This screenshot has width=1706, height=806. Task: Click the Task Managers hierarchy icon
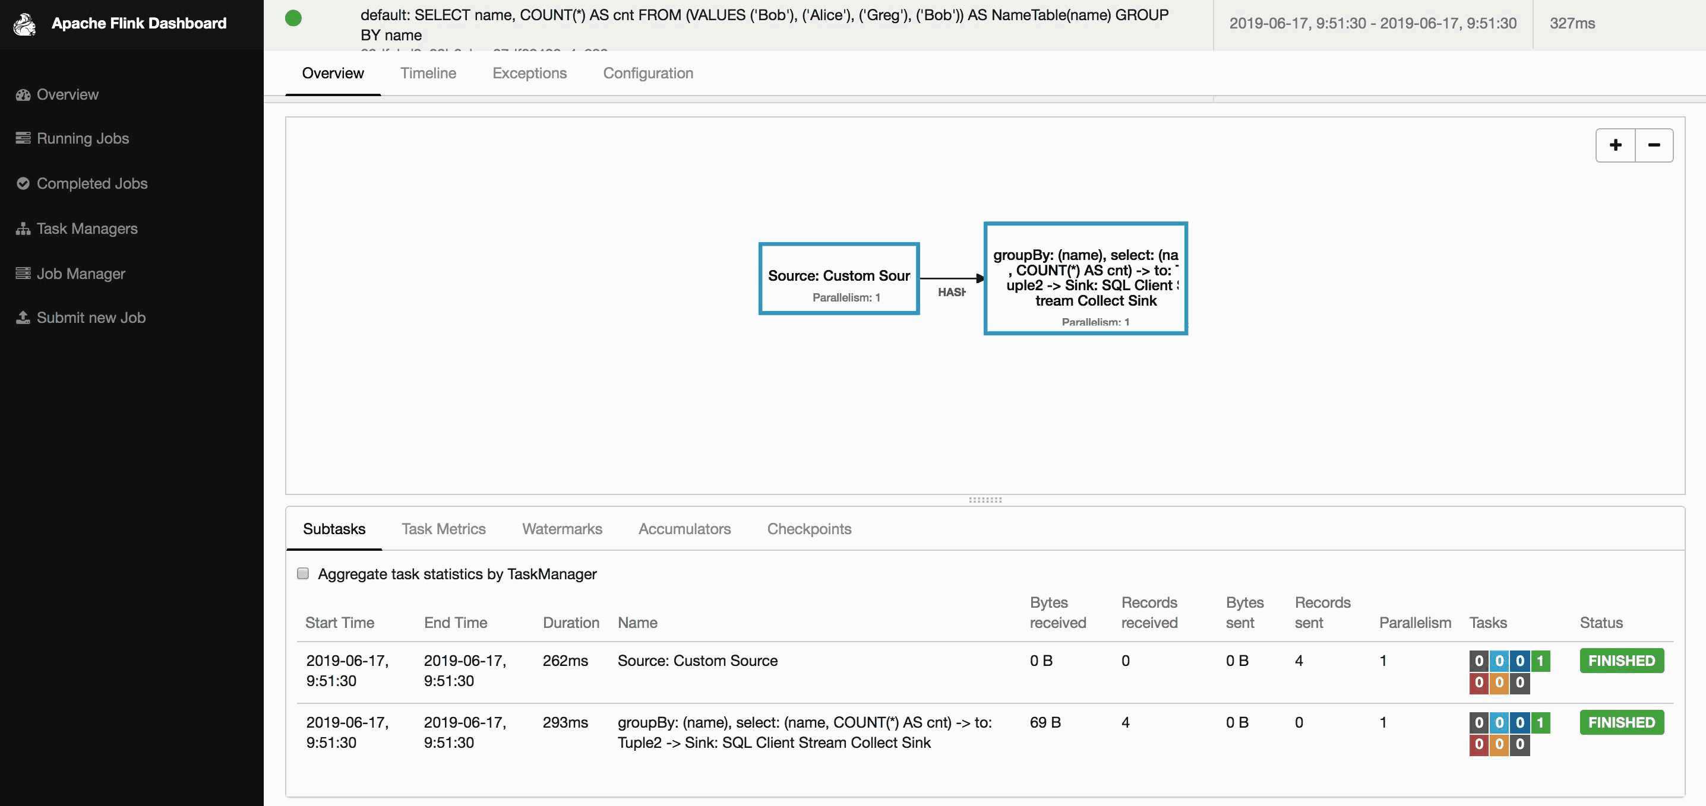(23, 229)
